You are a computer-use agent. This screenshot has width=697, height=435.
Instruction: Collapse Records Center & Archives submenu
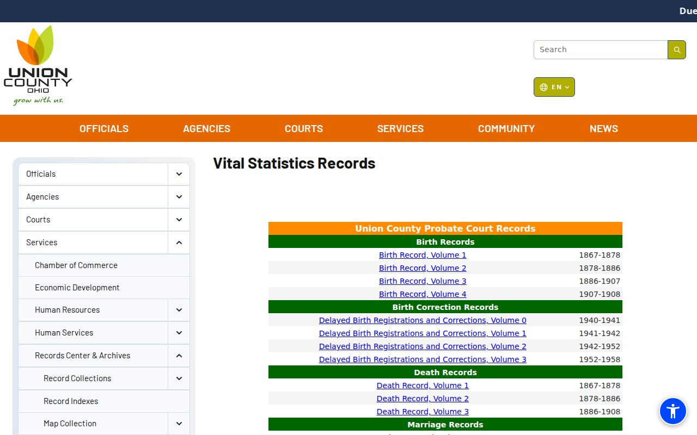pyautogui.click(x=179, y=356)
